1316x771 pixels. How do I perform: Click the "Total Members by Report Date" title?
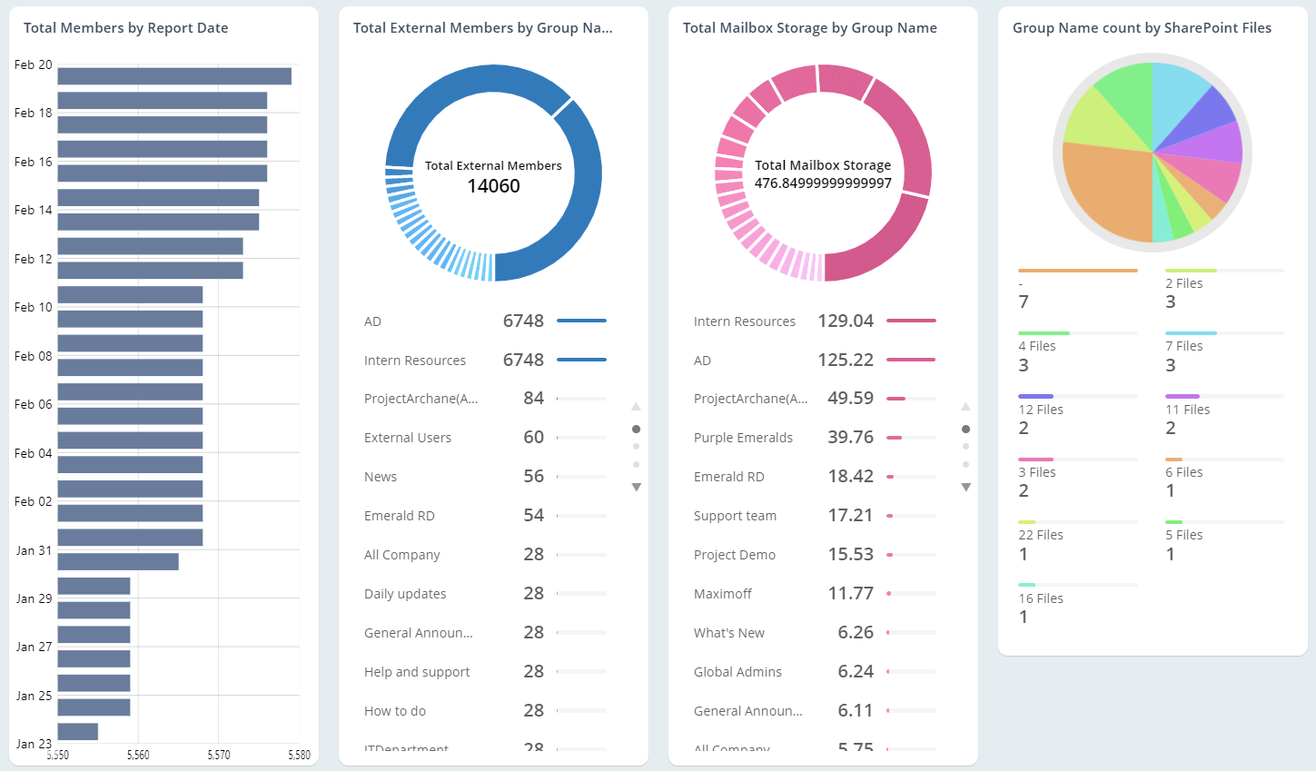coord(126,28)
